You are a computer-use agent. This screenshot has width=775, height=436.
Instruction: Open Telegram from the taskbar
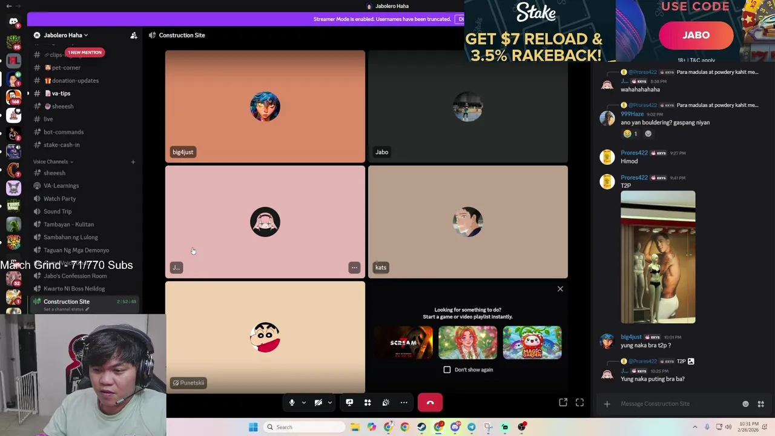click(x=471, y=427)
